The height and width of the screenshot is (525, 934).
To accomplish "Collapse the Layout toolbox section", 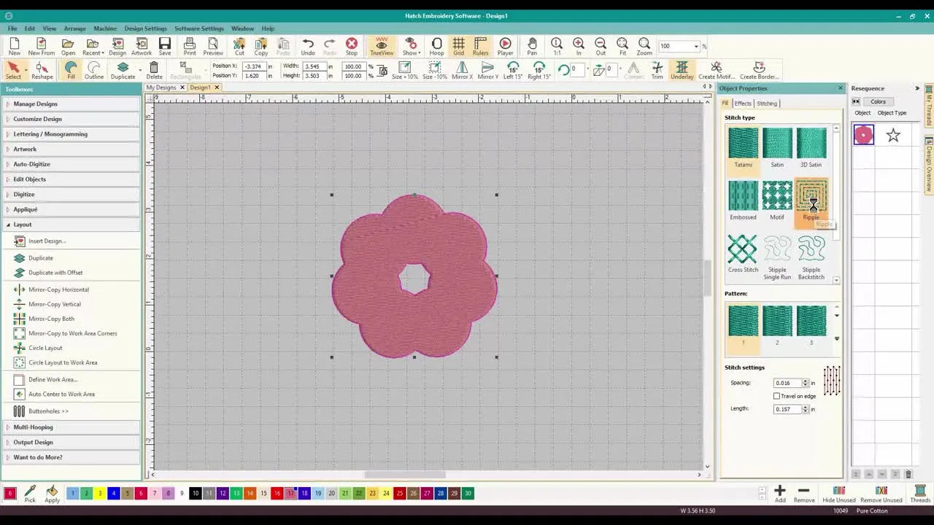I will [x=22, y=225].
